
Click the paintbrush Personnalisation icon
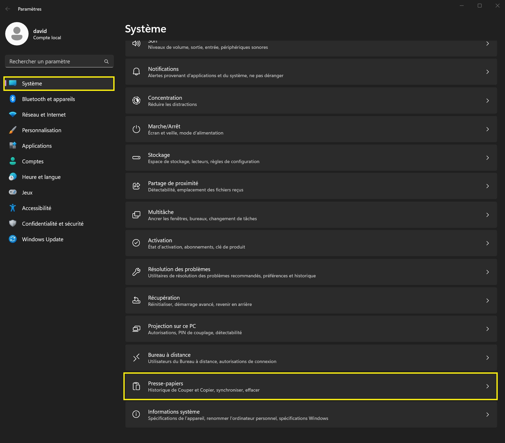pyautogui.click(x=12, y=130)
